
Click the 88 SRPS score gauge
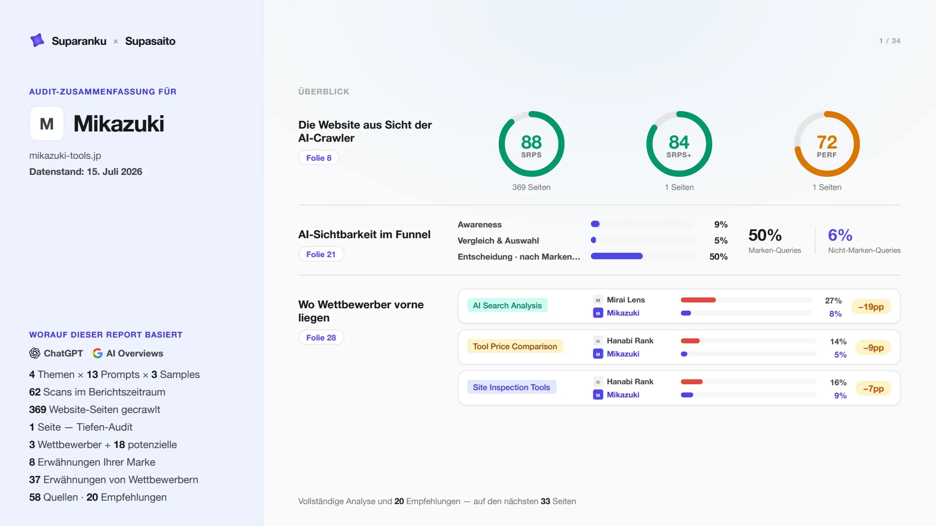tap(531, 144)
